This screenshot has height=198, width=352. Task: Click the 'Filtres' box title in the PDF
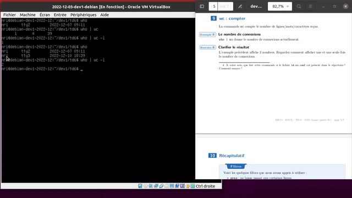point(236,166)
